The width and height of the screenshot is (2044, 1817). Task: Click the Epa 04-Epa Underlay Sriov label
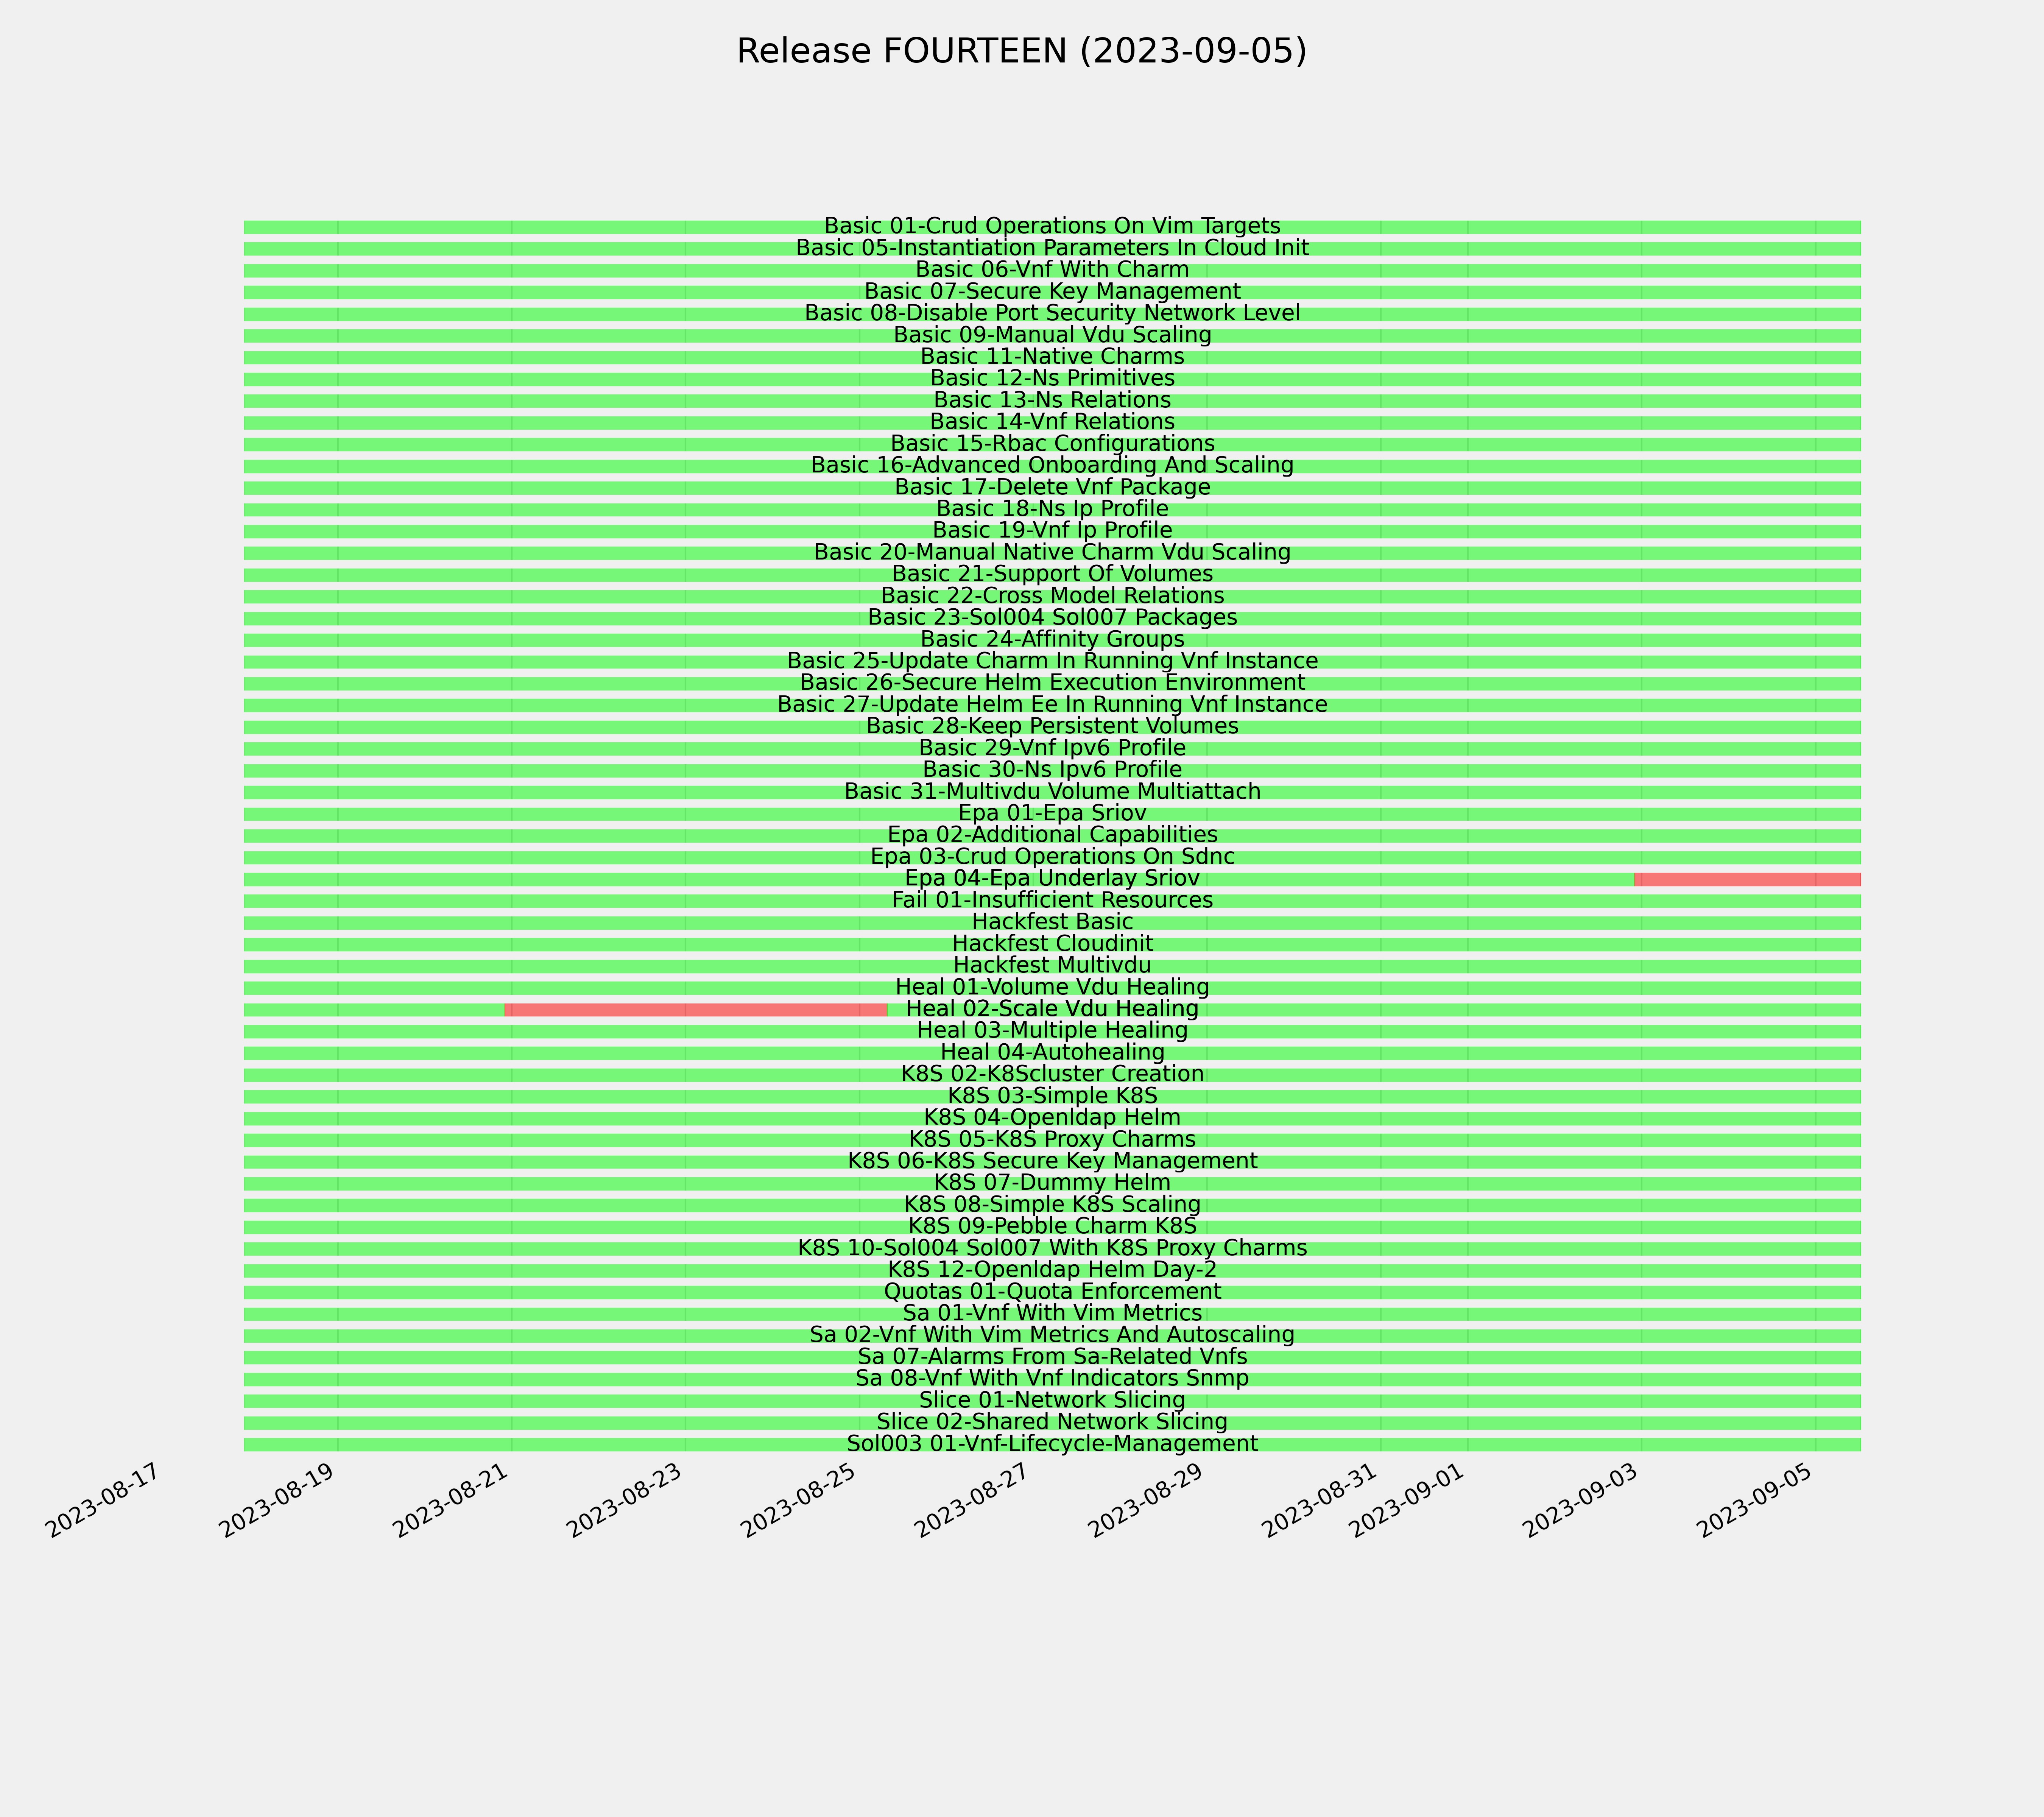point(1052,879)
